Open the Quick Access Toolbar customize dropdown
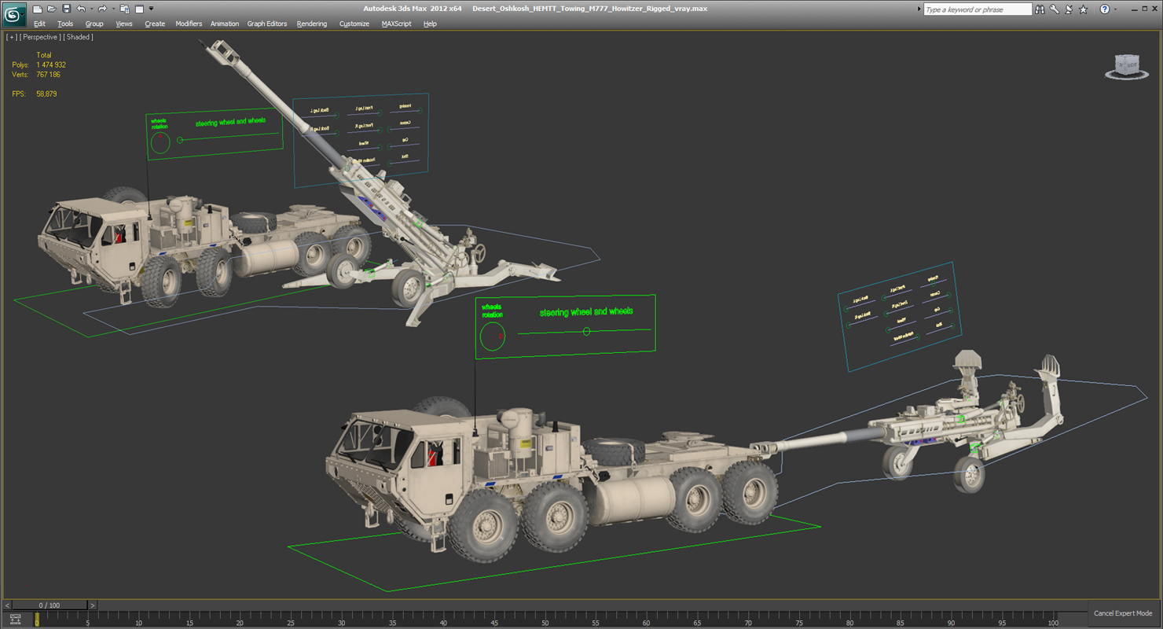 tap(152, 9)
